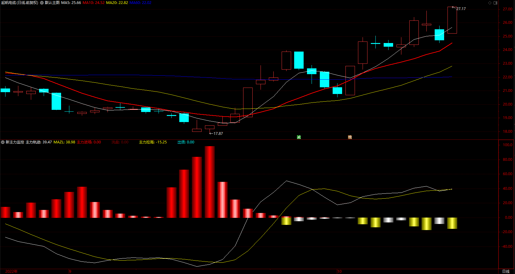Click the 新主力监控 indicator name

(15, 142)
